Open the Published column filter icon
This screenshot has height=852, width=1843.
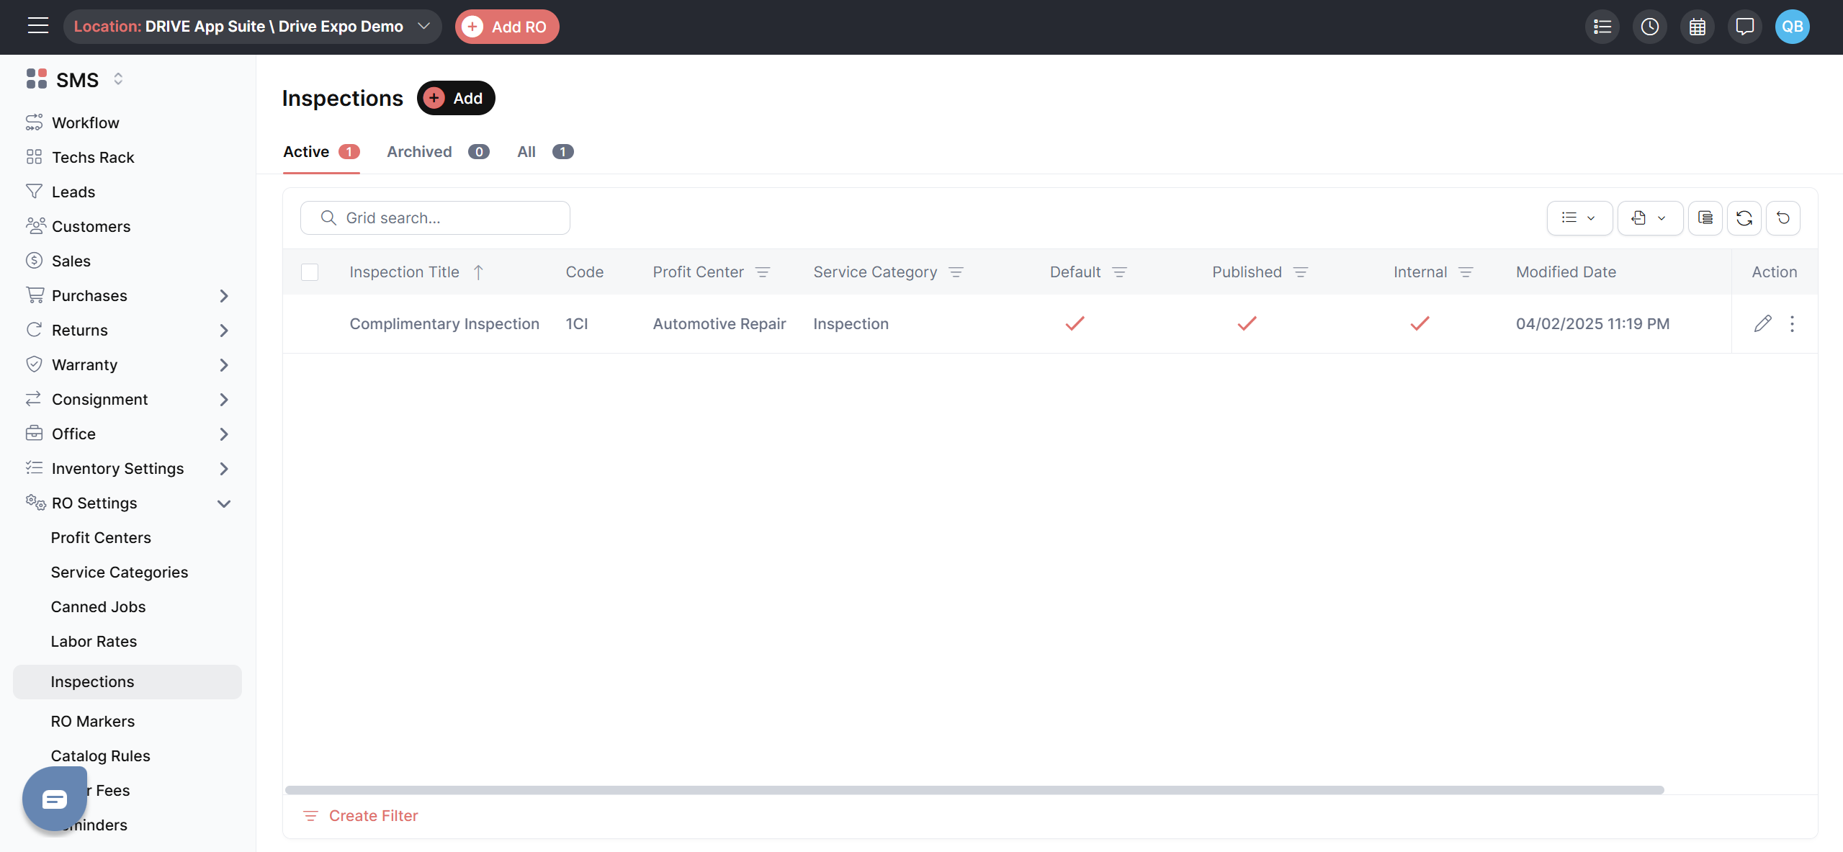(1300, 272)
